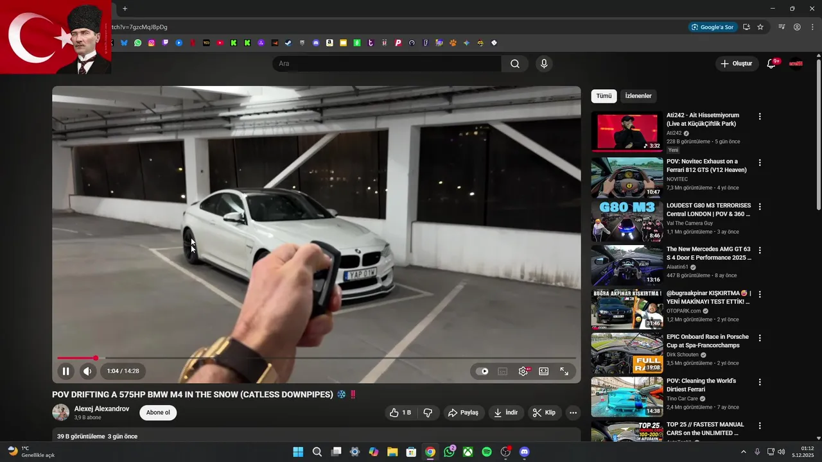The image size is (822, 462).
Task: Open options menu for EPIC Onboard Race video
Action: [x=760, y=338]
